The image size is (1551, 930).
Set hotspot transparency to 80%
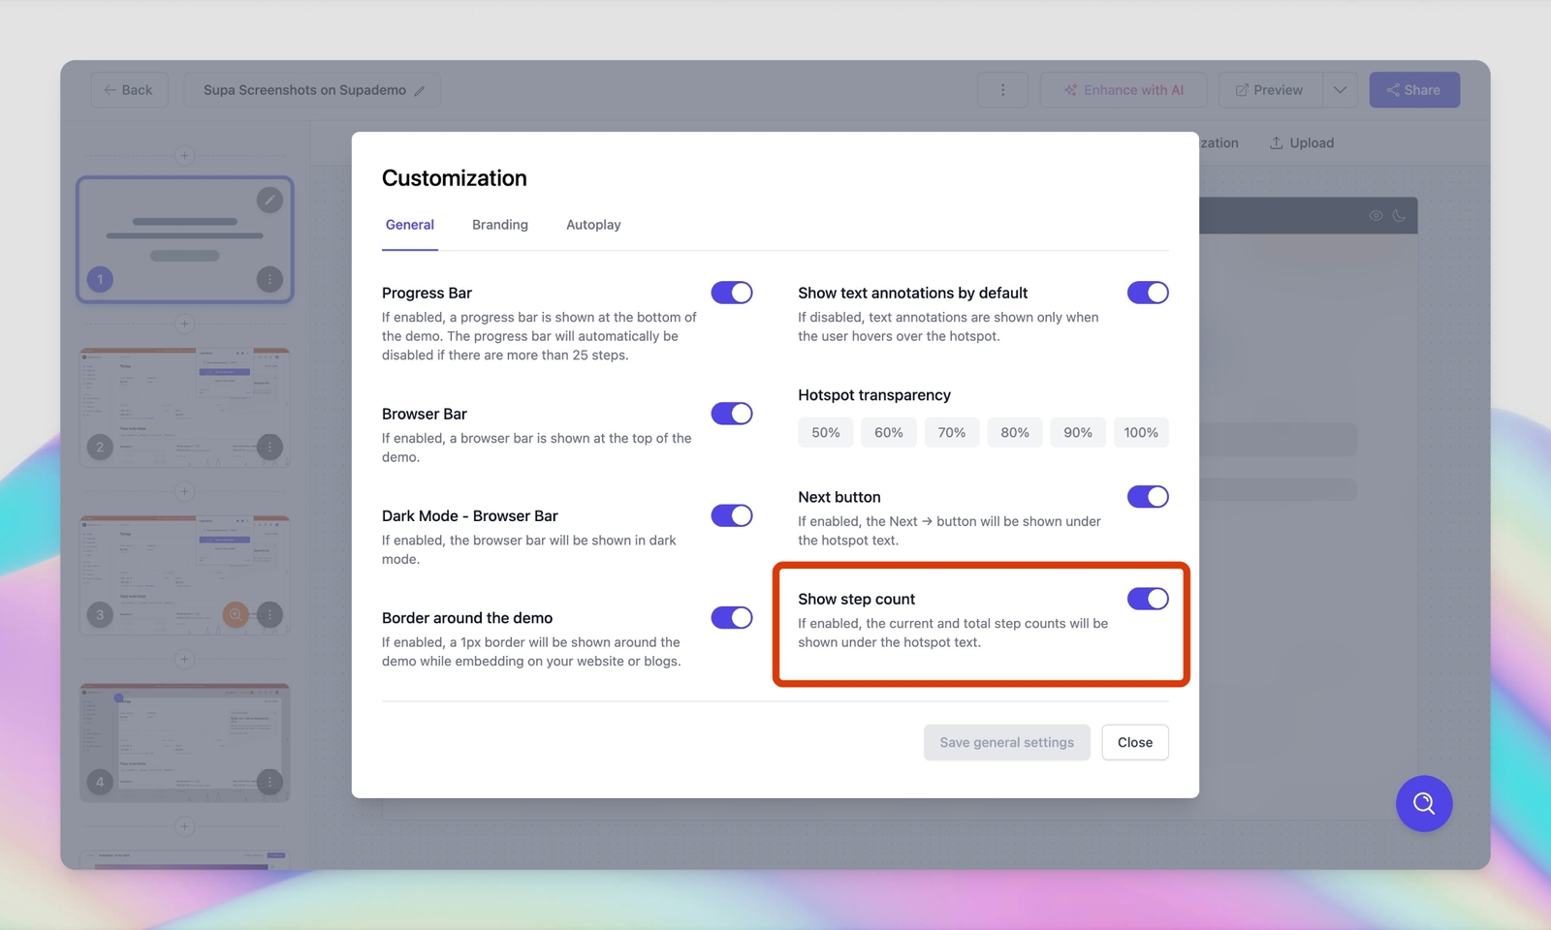point(1015,432)
